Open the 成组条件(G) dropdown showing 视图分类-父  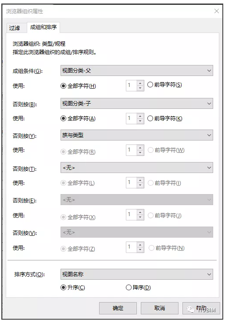coord(137,71)
